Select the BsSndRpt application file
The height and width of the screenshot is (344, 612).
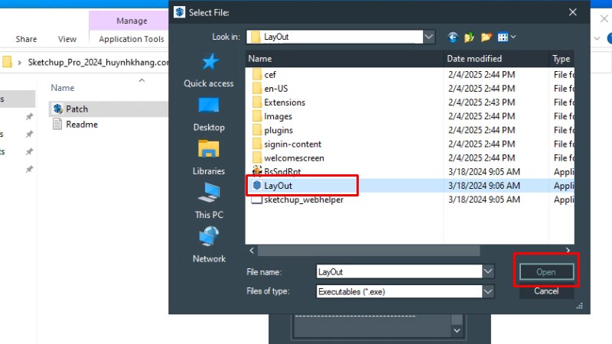tap(282, 172)
